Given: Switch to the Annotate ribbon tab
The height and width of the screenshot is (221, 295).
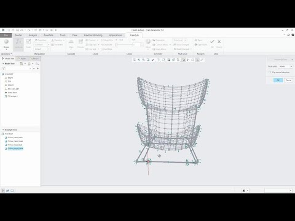Looking at the screenshot, I should tap(49, 35).
